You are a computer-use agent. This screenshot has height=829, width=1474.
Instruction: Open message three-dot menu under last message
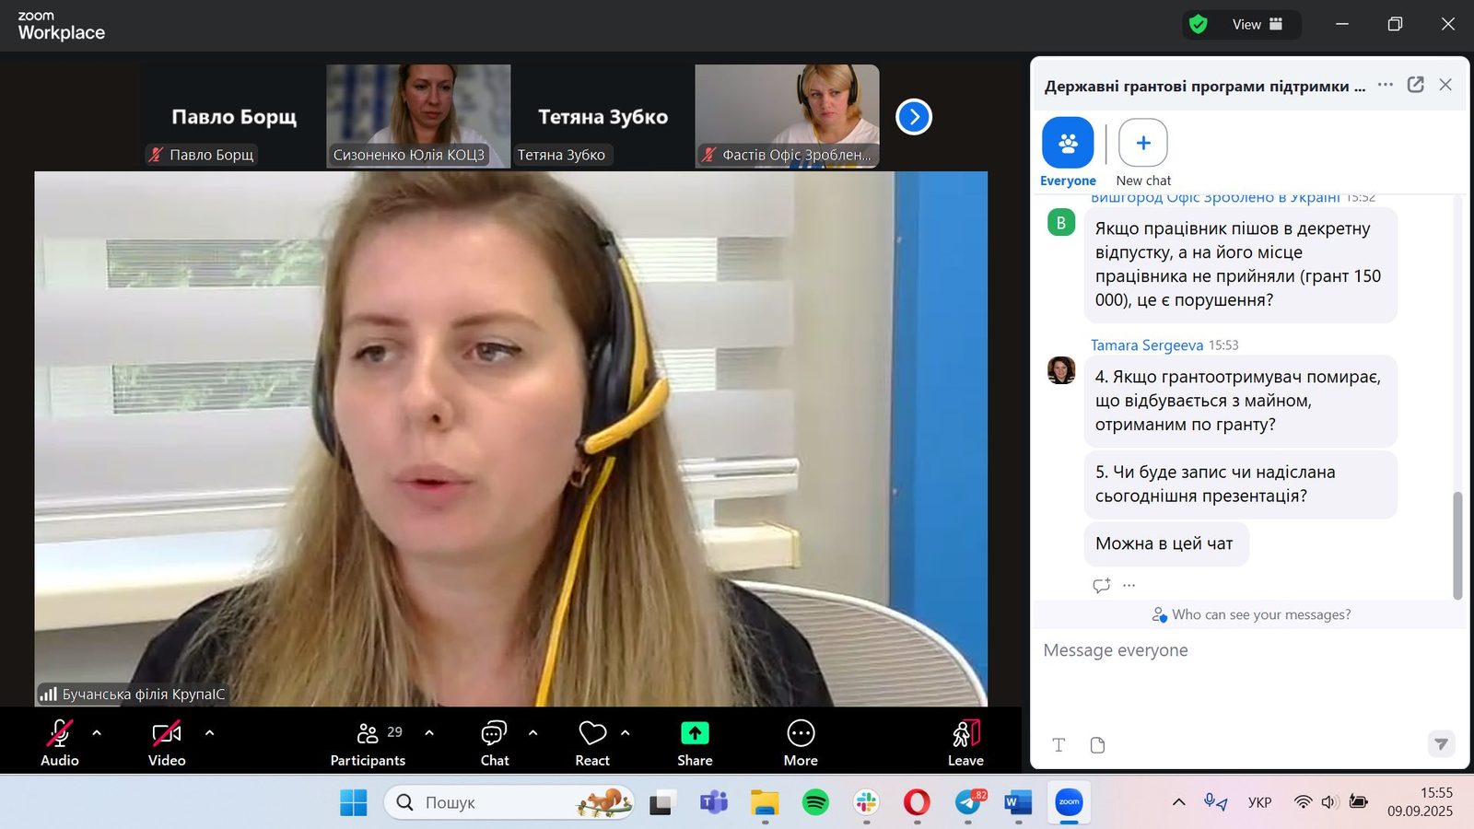[x=1129, y=585]
